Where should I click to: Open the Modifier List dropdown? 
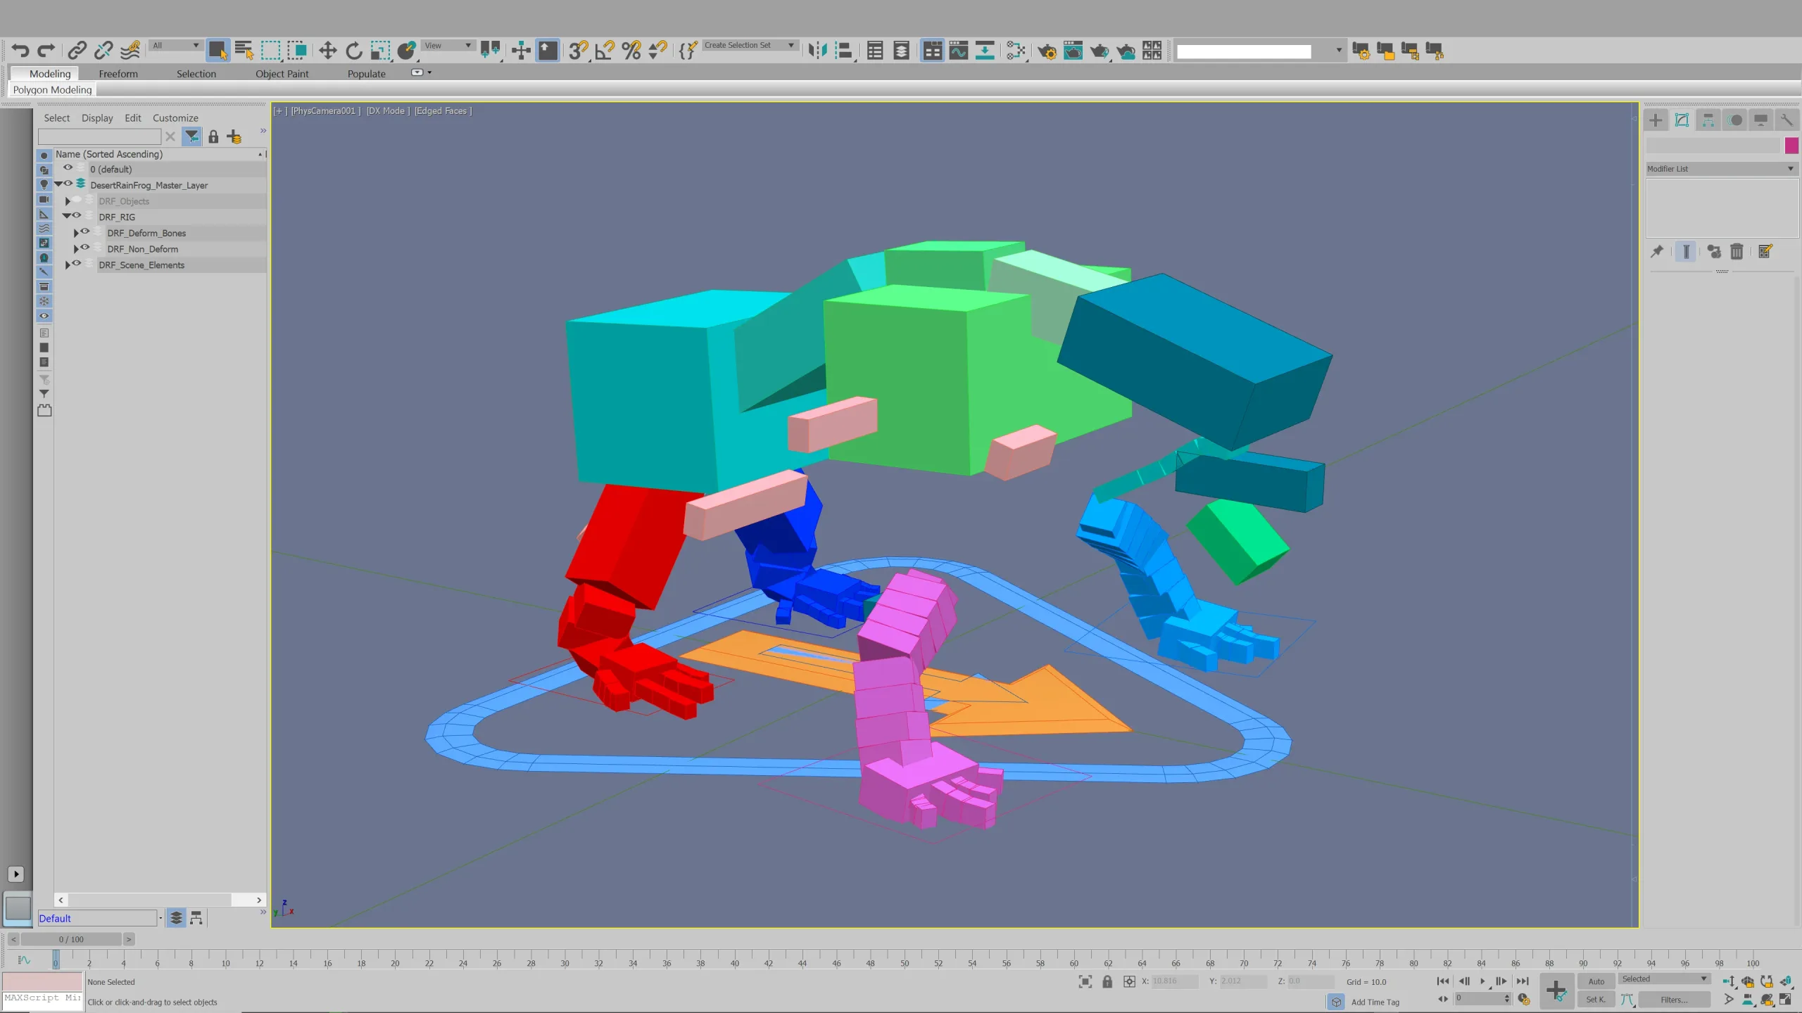(x=1721, y=169)
